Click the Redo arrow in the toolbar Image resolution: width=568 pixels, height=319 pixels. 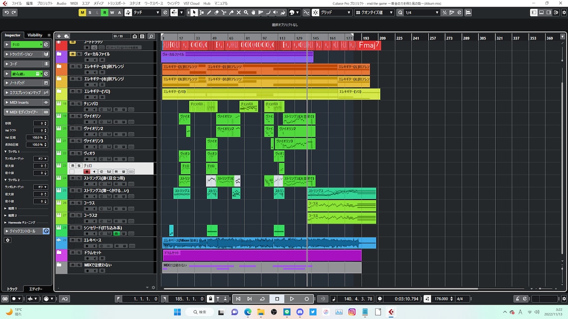(x=14, y=13)
